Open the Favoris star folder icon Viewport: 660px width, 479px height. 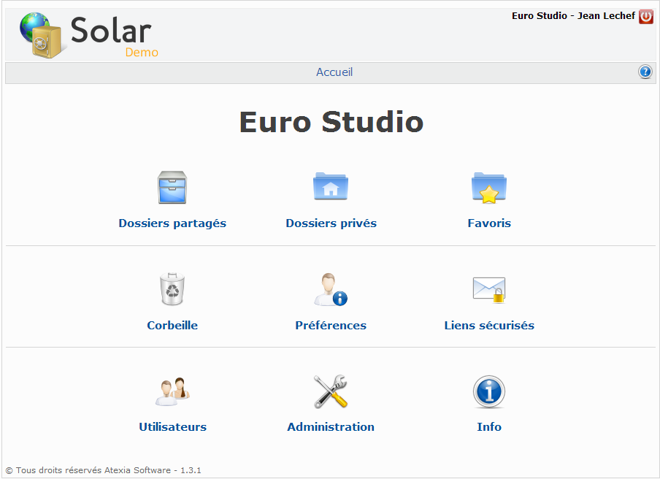(488, 188)
